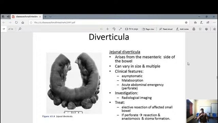View site information icon
Viewport: 218px width, 123px height.
pos(31,23)
